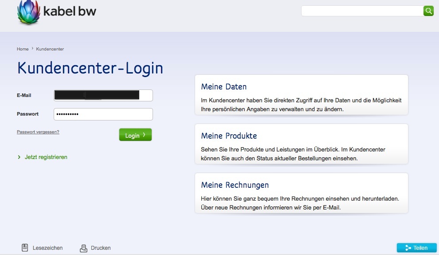Click the Meine Rechnungen heading
The image size is (439, 256).
(235, 185)
